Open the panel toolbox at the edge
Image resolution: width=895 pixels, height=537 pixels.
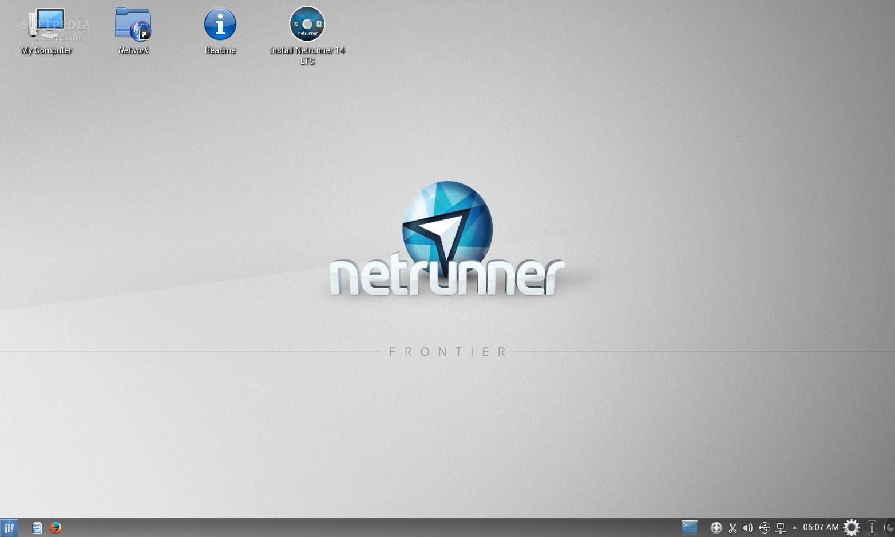pyautogui.click(x=890, y=528)
